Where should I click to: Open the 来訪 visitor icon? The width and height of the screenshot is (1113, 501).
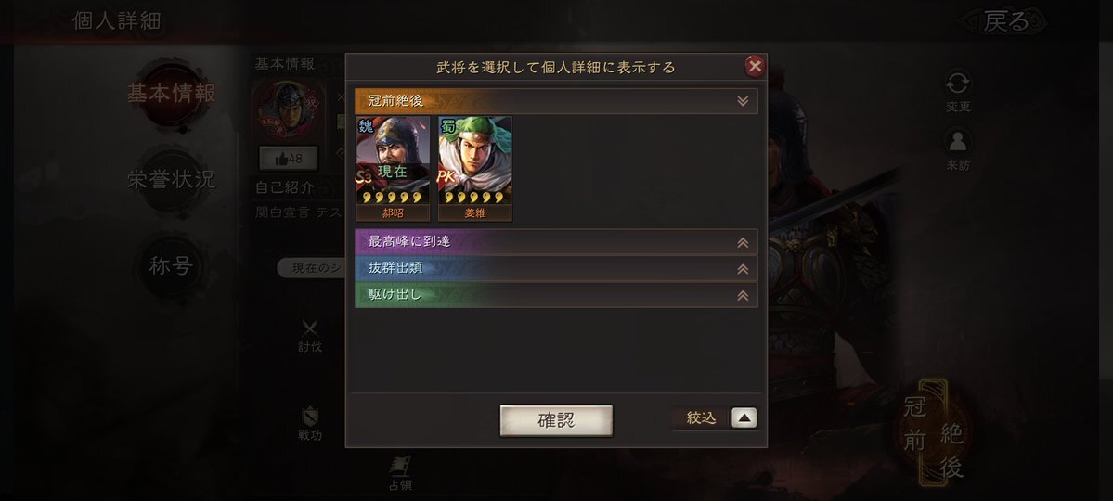click(958, 142)
